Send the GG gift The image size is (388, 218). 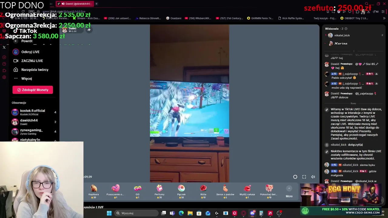(138, 192)
